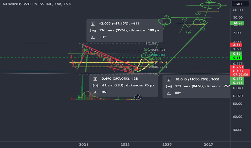Click the Fibonacci level label 1(2.54)
Viewport: 251px width, 148px height.
coord(151,43)
